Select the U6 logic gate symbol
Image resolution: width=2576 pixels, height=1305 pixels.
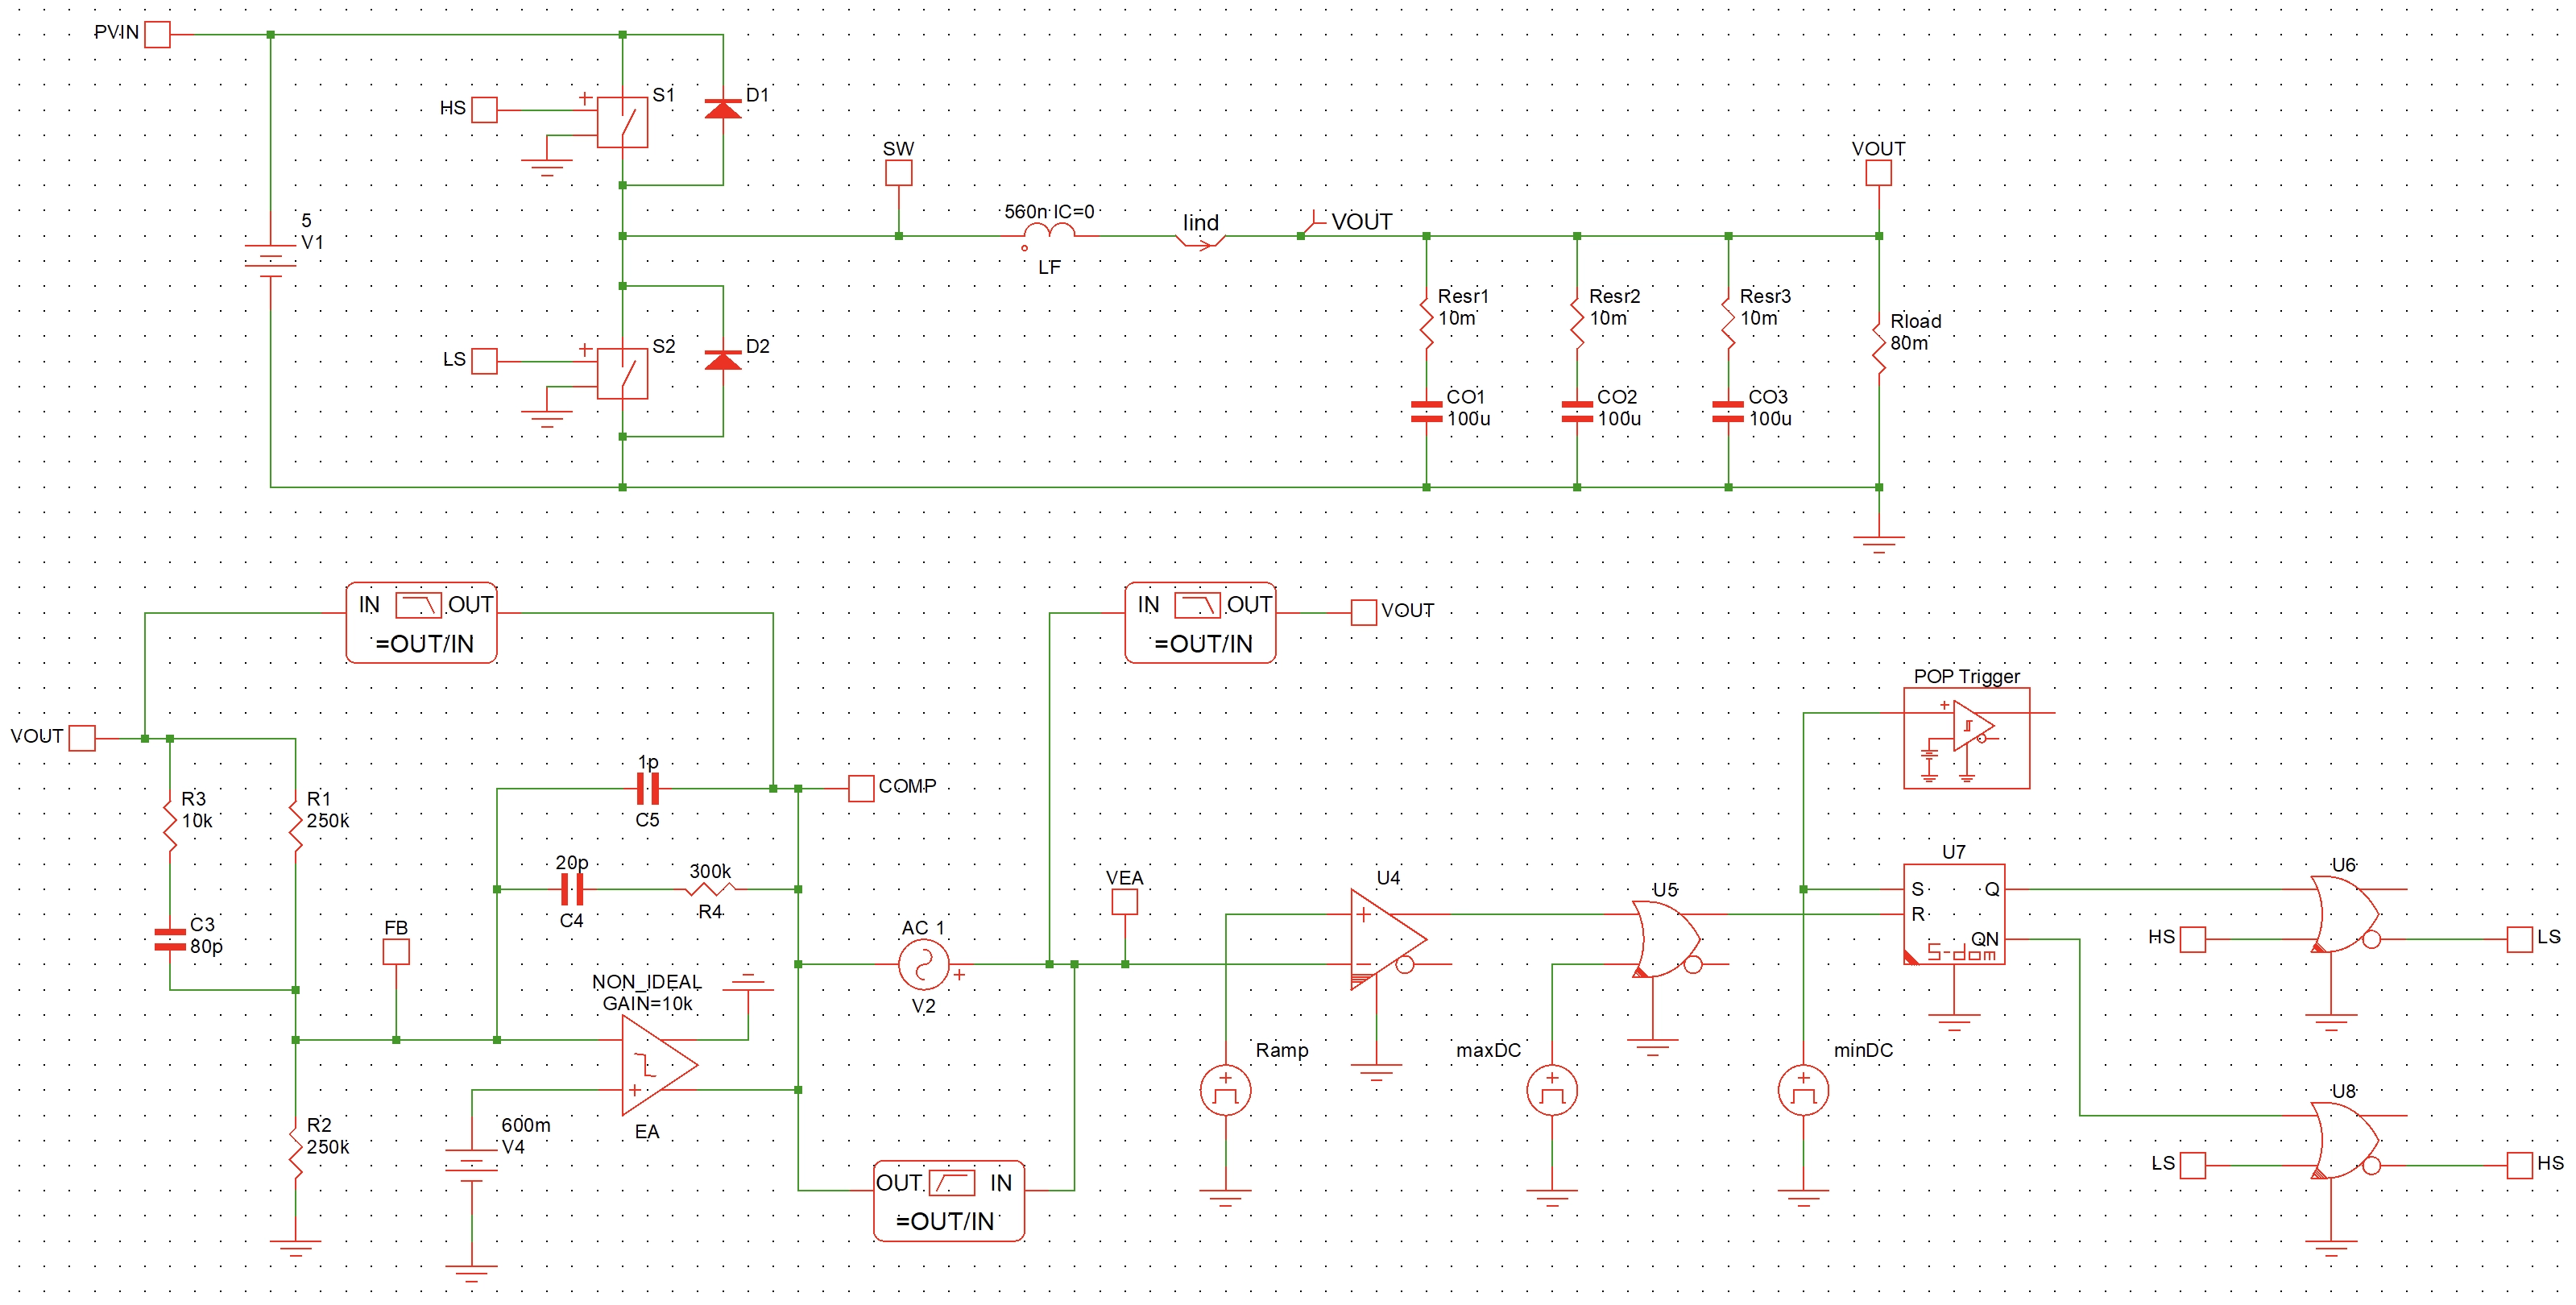click(x=2345, y=914)
